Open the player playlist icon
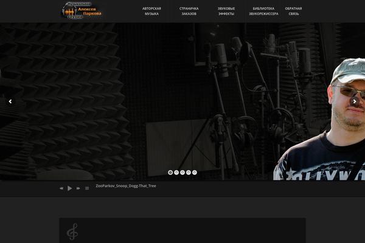365x243 pixels. point(87,188)
